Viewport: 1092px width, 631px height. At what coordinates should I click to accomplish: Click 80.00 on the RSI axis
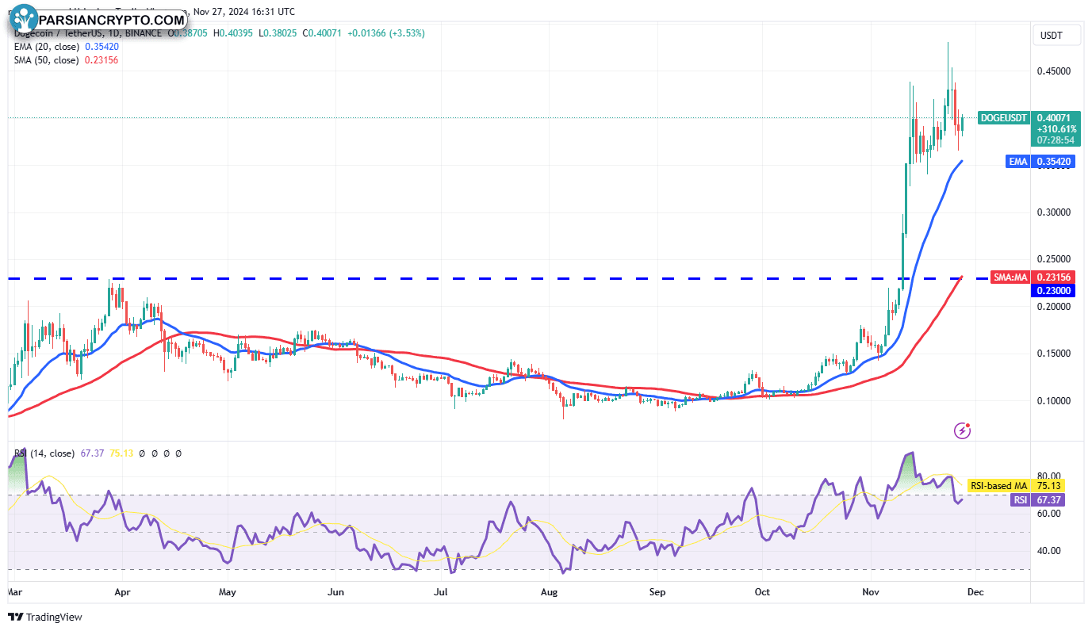1048,476
